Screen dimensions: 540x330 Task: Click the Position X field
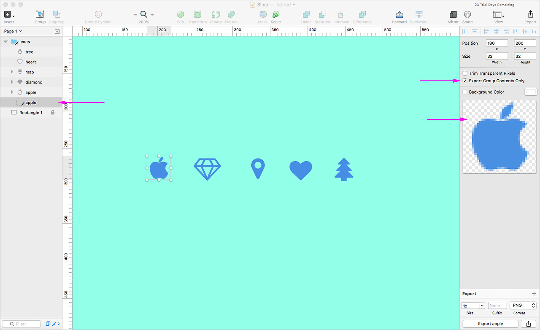click(497, 43)
